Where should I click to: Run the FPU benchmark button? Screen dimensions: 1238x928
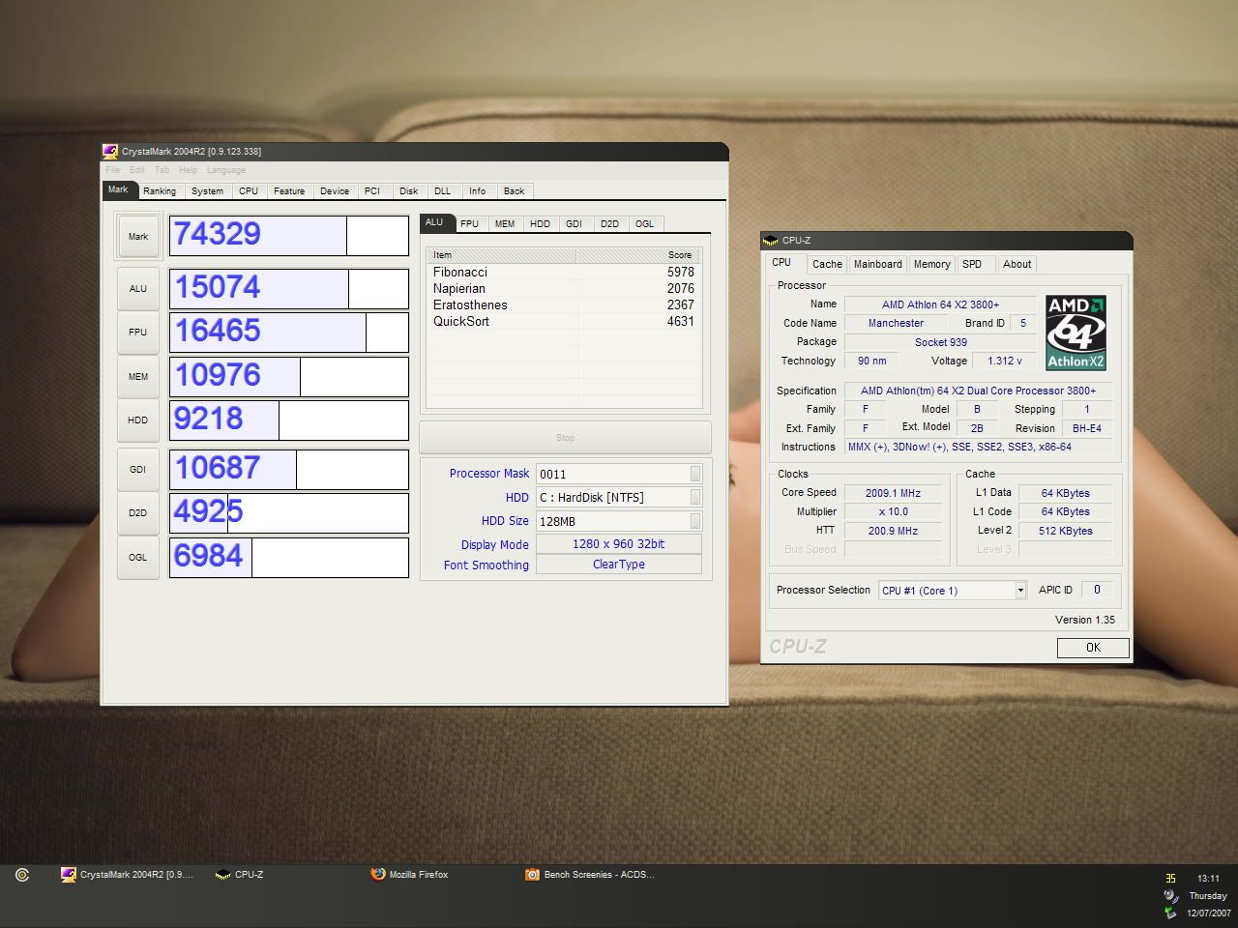[x=138, y=332]
